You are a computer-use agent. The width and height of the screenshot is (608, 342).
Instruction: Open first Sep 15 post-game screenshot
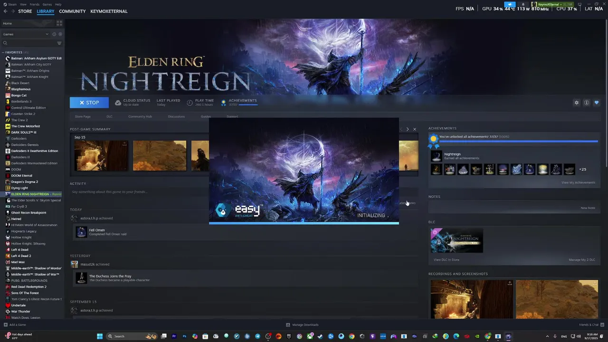[101, 156]
